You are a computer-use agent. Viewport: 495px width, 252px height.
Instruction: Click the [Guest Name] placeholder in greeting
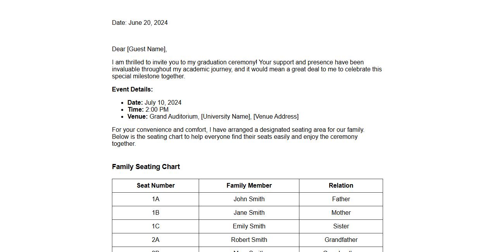pos(146,49)
